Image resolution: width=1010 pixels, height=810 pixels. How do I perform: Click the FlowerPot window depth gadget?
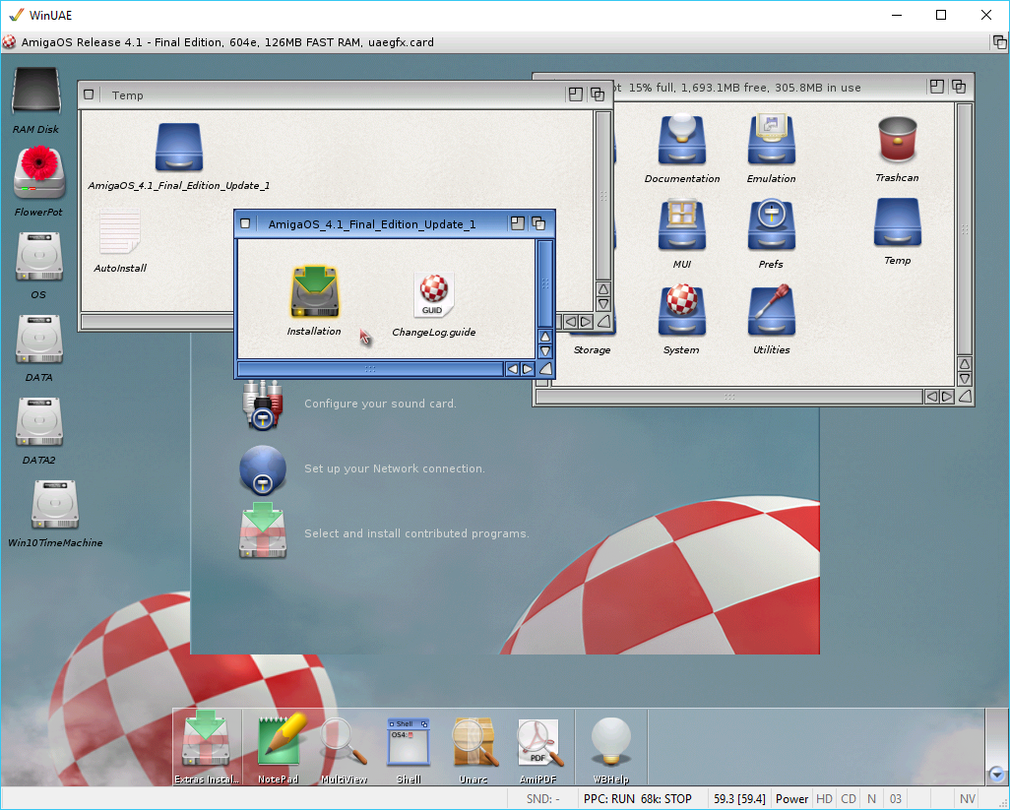click(x=959, y=87)
